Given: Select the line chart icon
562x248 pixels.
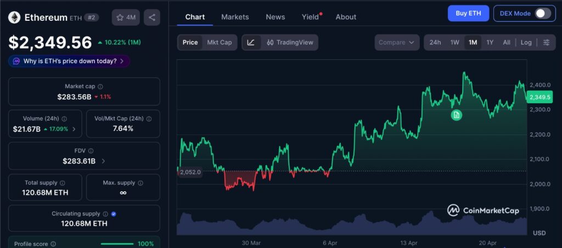Looking at the screenshot, I should [251, 42].
